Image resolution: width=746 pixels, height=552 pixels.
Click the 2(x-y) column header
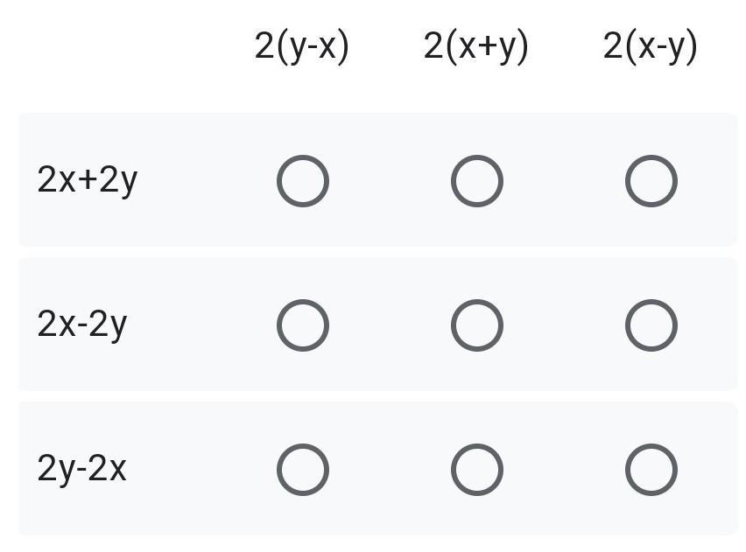pos(651,46)
